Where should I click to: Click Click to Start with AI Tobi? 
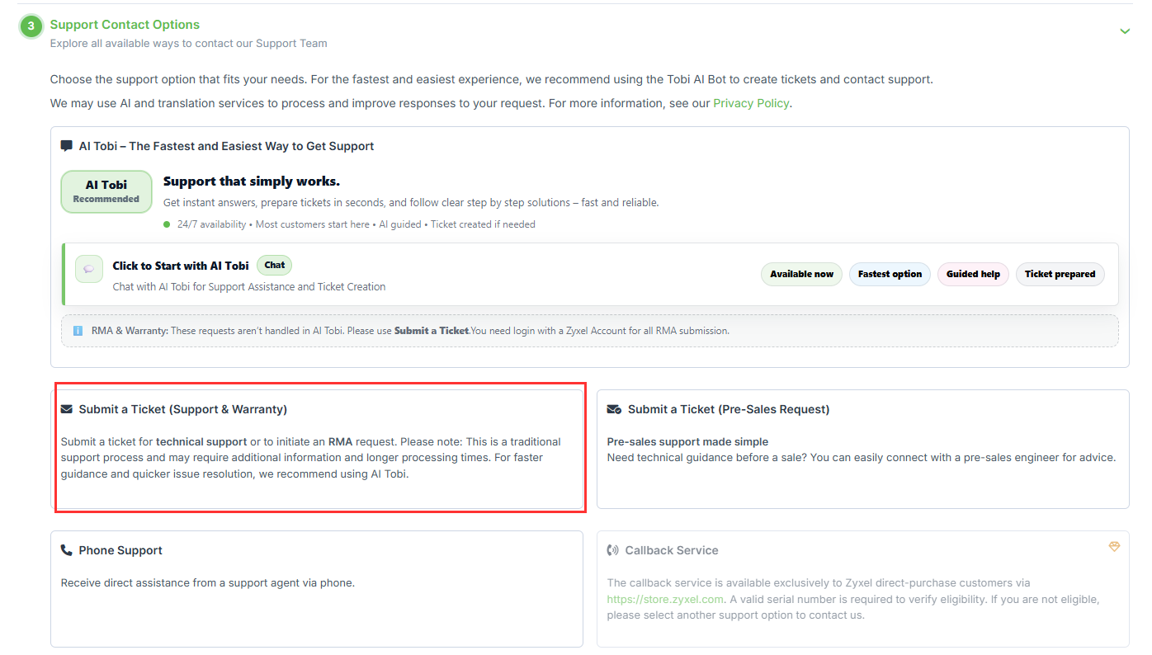(181, 266)
